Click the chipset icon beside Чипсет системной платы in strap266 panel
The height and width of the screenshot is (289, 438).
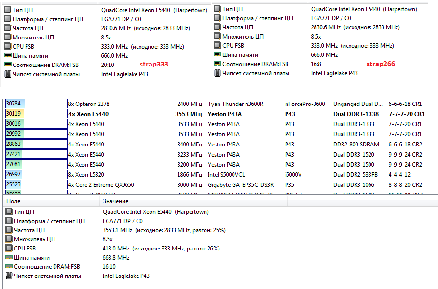(218, 73)
